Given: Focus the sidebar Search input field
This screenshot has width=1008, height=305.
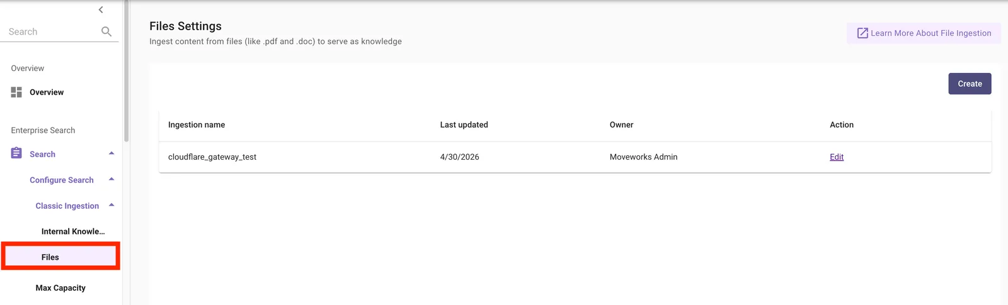Looking at the screenshot, I should click(x=53, y=31).
